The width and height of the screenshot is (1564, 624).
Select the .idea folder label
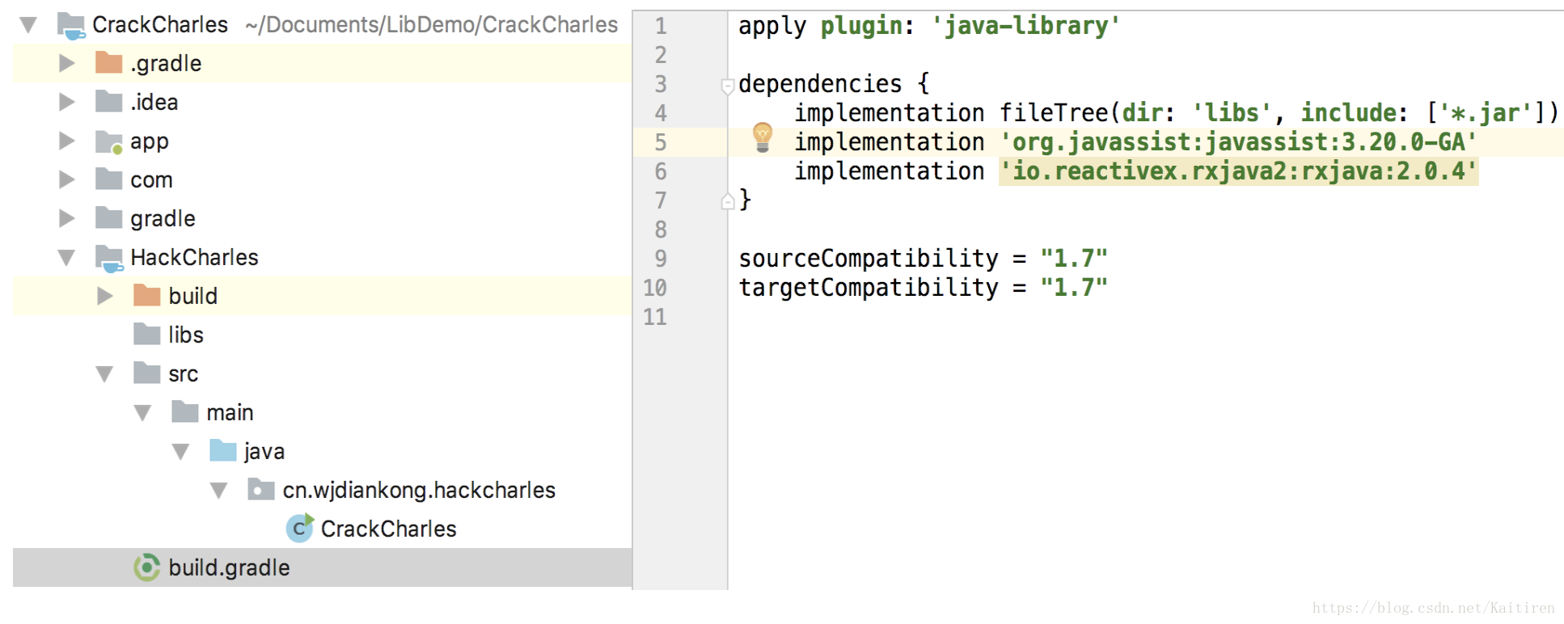point(154,102)
